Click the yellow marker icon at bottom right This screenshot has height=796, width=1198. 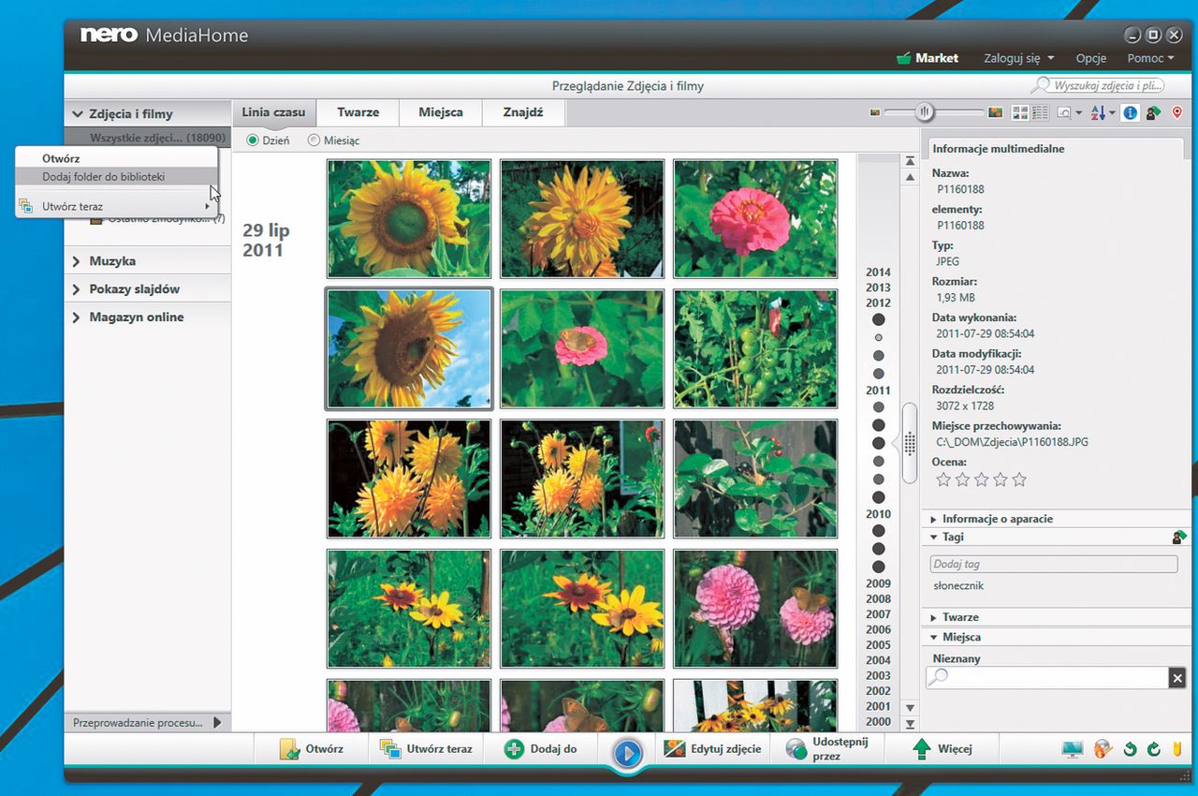[1176, 749]
